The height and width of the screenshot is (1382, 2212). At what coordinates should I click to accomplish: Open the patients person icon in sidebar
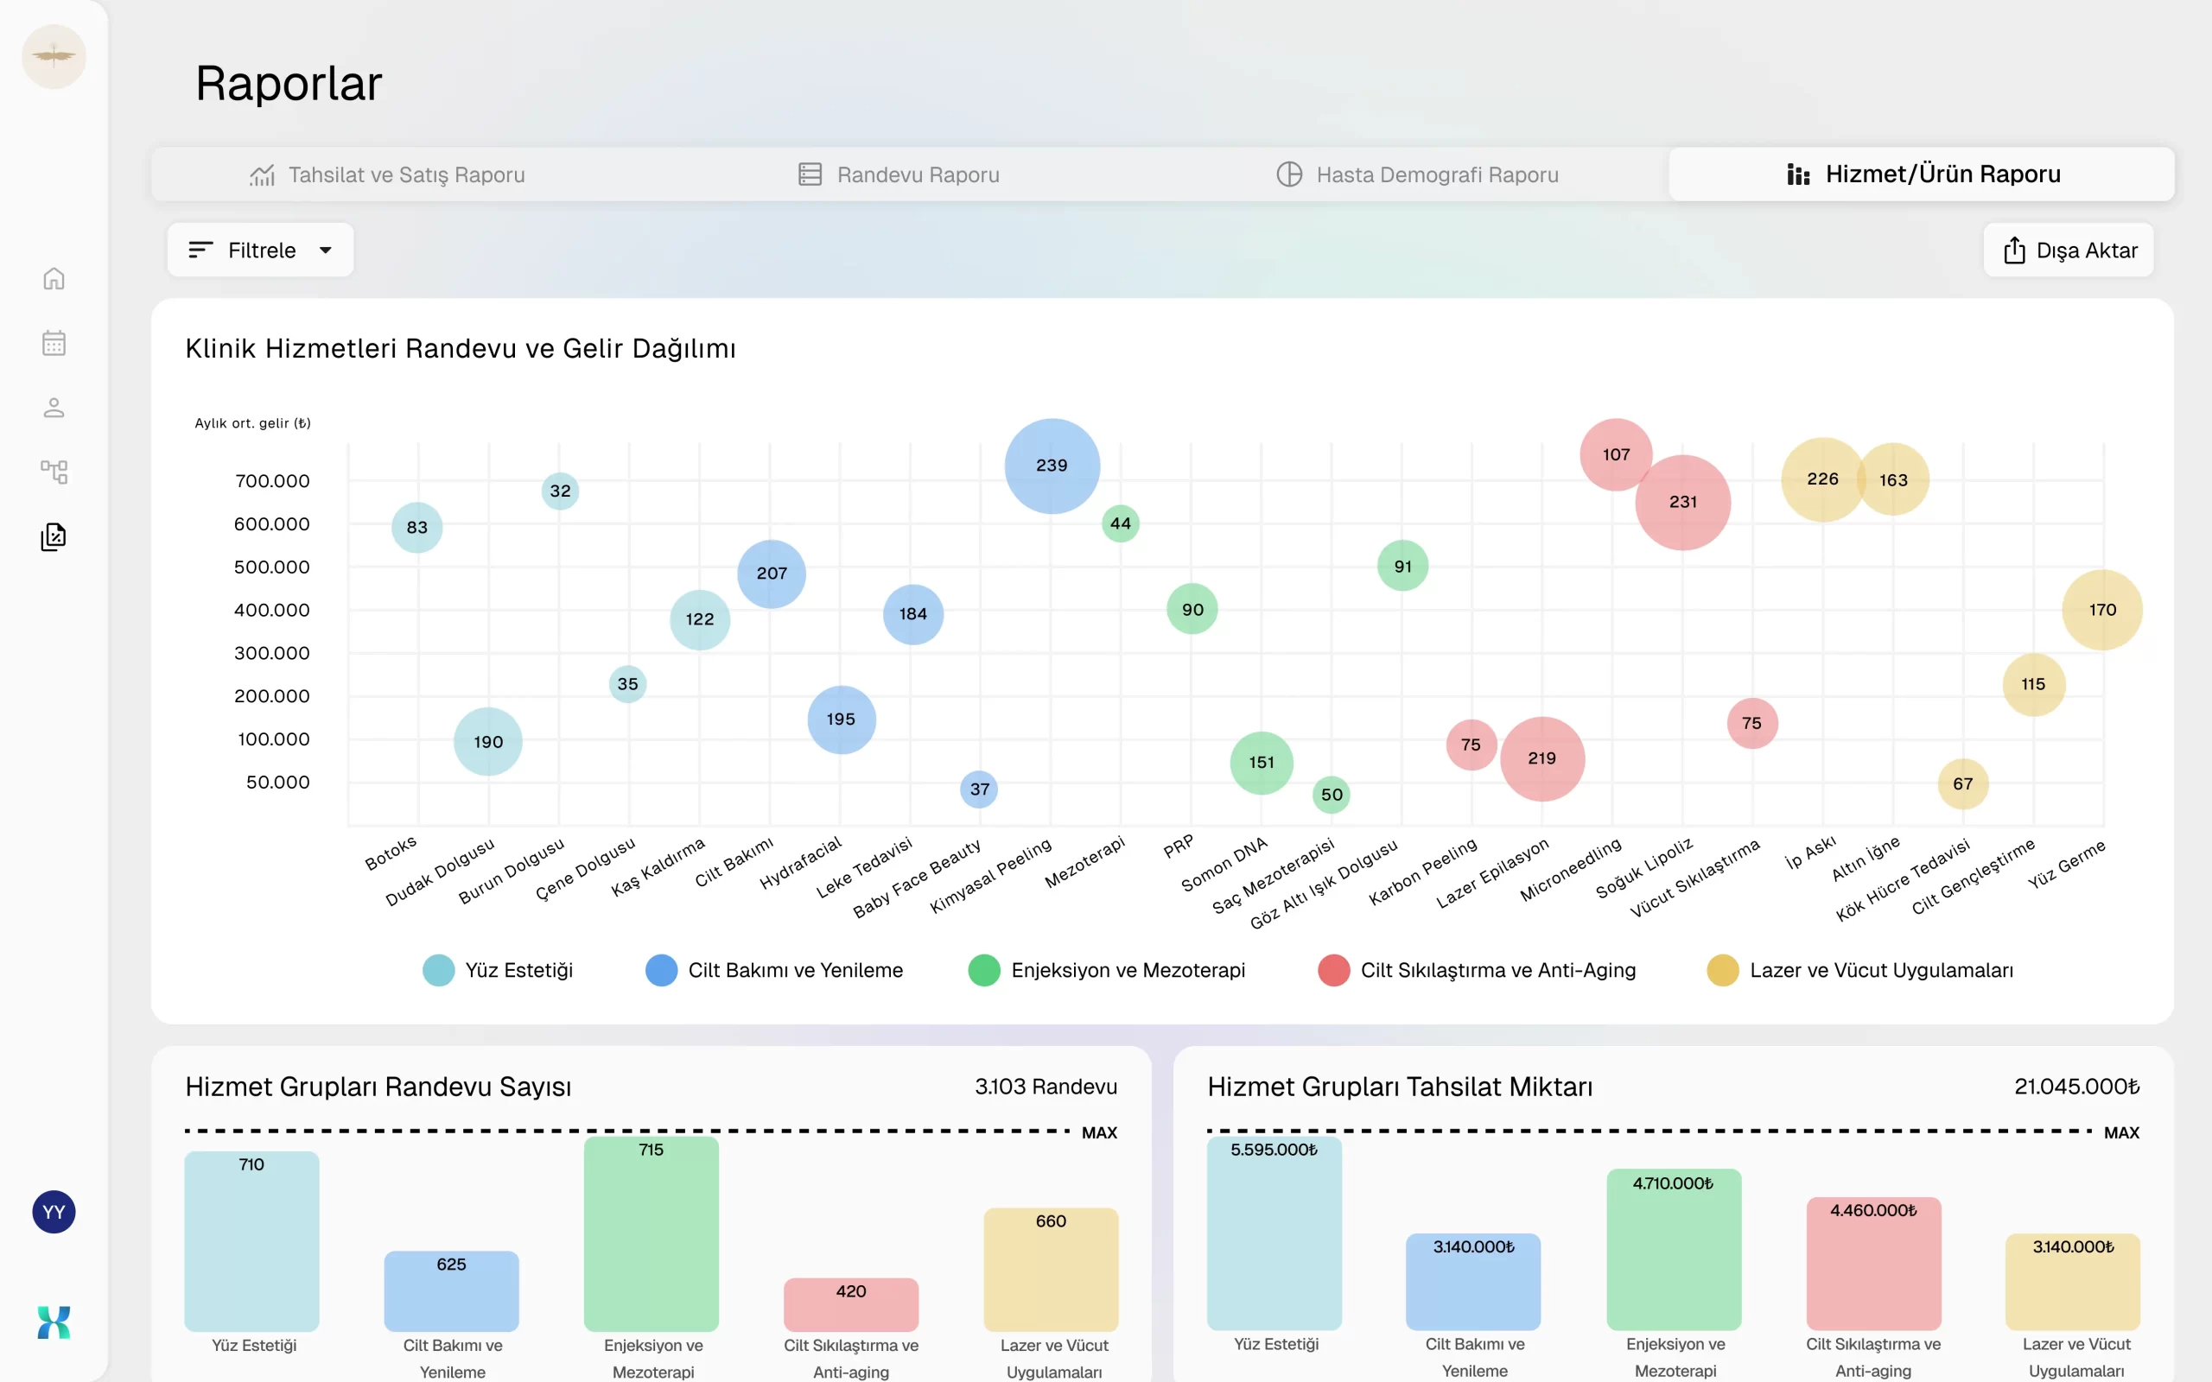coord(54,407)
